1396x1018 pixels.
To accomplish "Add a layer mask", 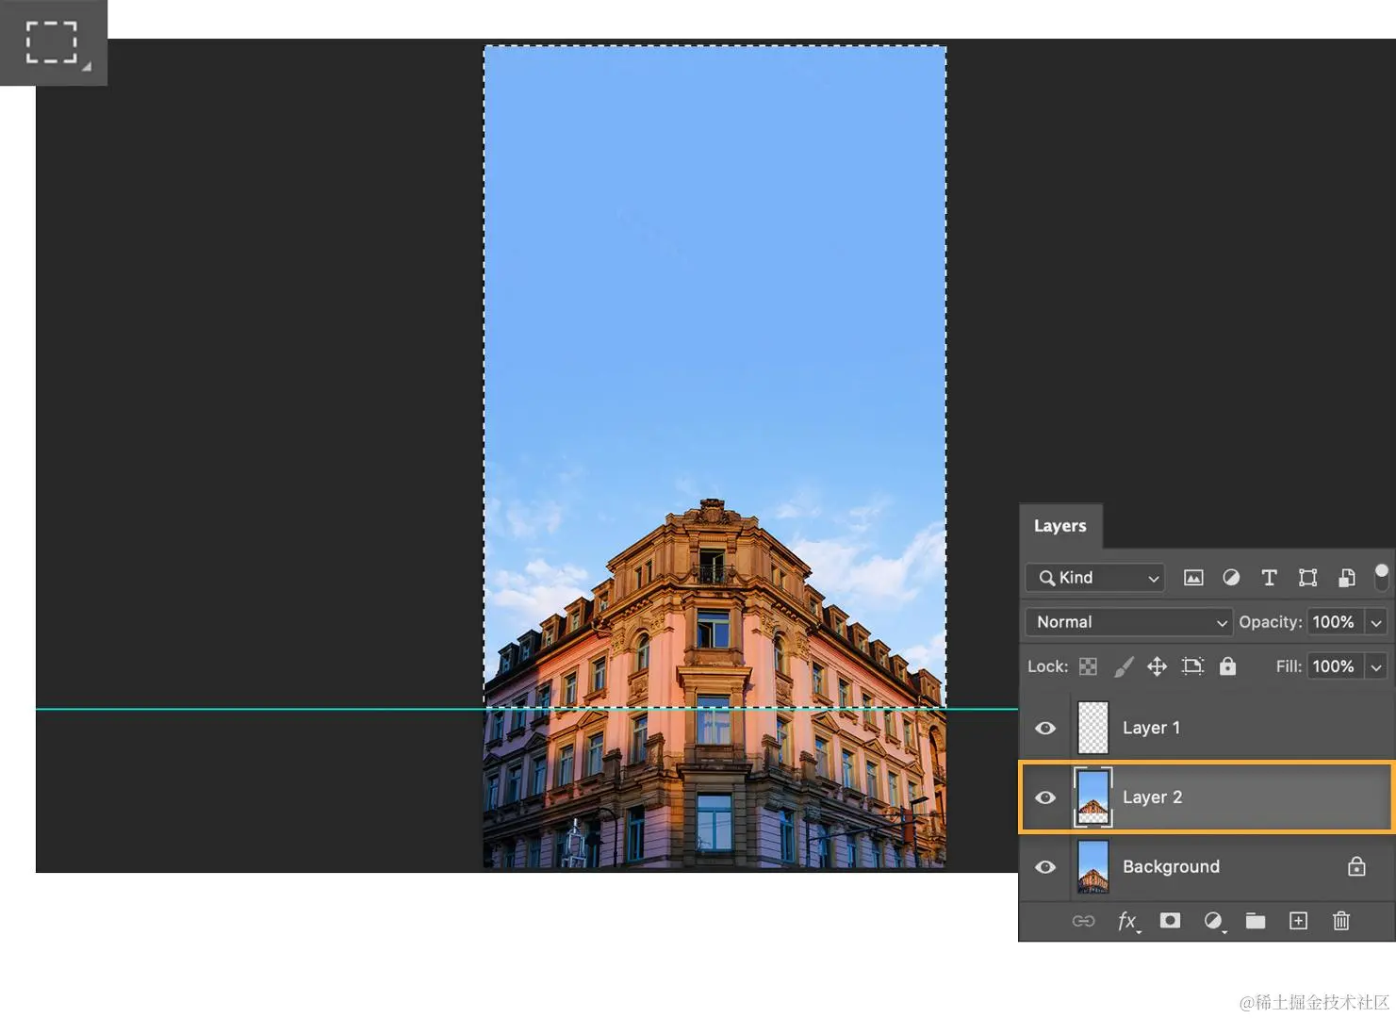I will (1170, 921).
